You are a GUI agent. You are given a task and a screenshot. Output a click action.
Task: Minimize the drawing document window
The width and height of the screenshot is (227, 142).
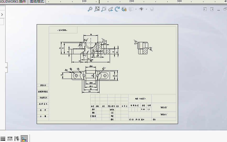click(x=219, y=10)
